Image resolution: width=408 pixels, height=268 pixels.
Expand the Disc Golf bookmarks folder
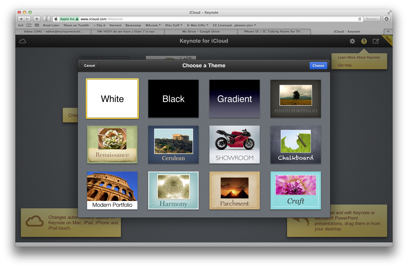click(174, 25)
